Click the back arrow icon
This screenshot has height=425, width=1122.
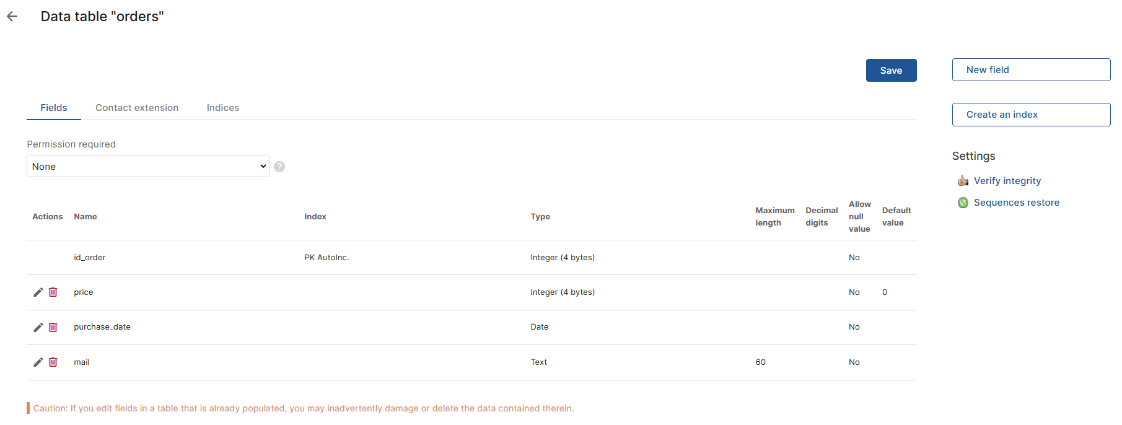pos(12,17)
